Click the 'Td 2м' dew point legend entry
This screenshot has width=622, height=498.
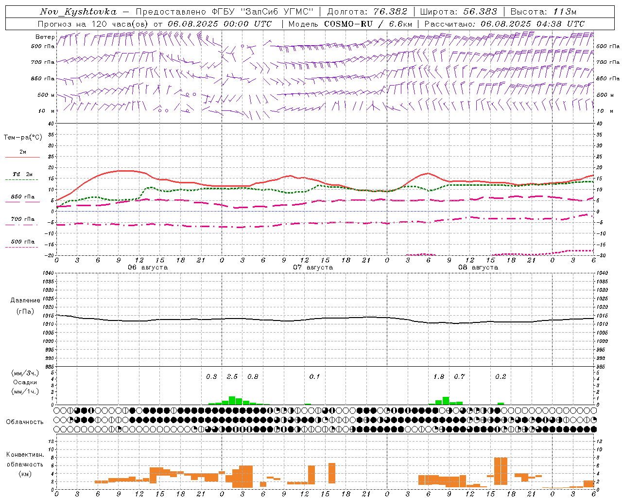(x=23, y=174)
